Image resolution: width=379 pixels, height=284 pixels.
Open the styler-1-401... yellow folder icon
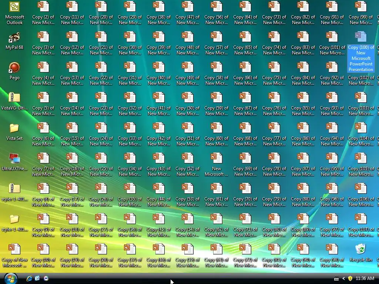click(14, 223)
